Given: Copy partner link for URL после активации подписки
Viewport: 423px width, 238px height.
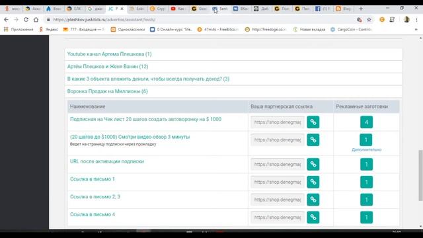Looking at the screenshot, I should click(313, 164).
